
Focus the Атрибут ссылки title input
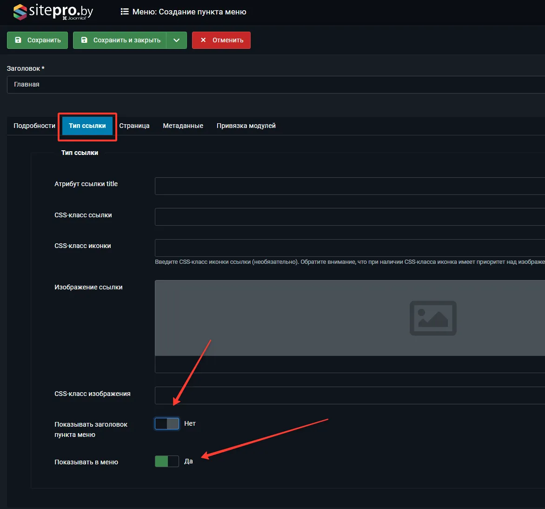[x=349, y=186]
